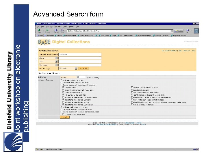Click the Published year text box
Image resolution: width=208 pixels, height=156 pixels.
(x=82, y=77)
